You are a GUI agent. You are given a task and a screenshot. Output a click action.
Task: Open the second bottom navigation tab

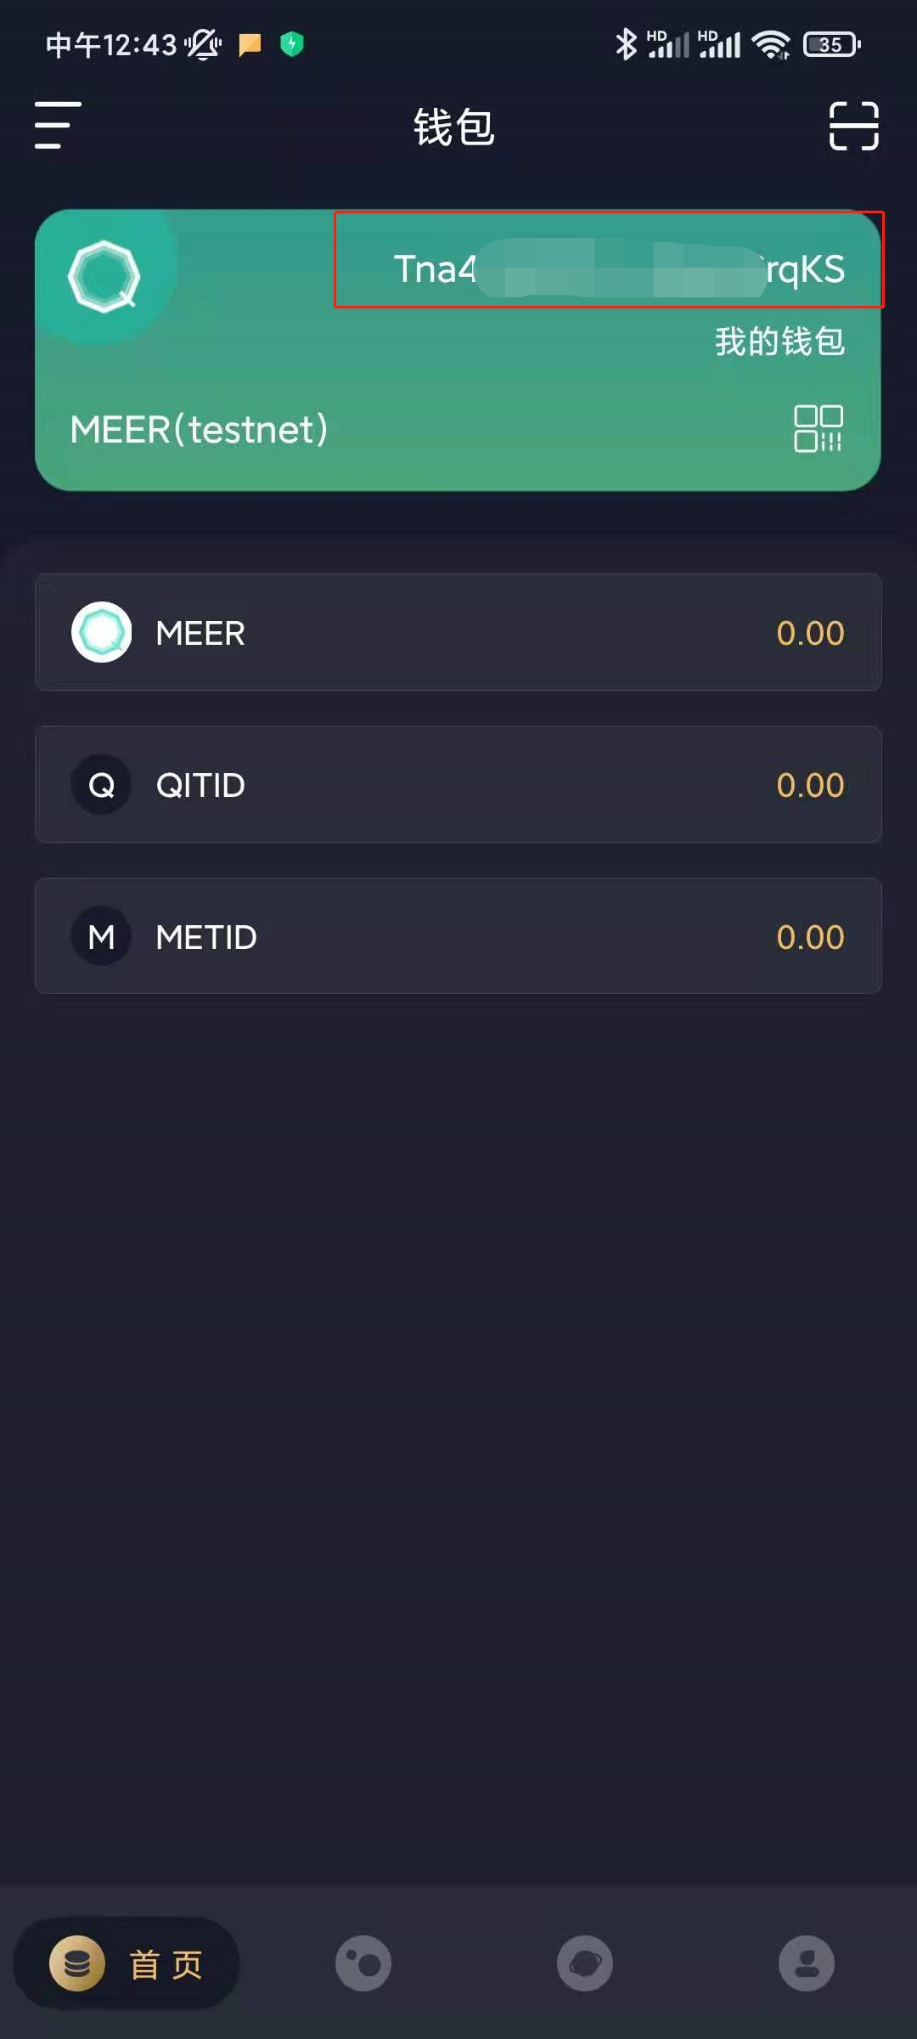pos(363,1963)
